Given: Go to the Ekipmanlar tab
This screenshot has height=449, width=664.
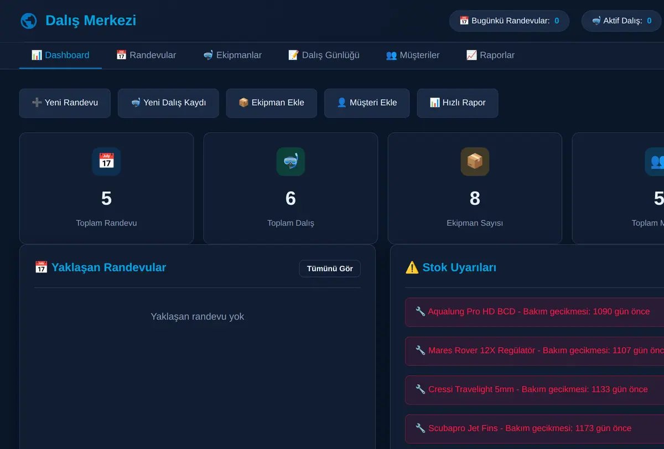Looking at the screenshot, I should [232, 55].
